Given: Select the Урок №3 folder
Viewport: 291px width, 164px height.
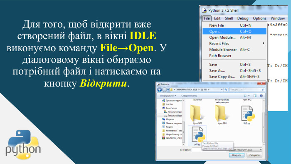Looking at the screenshot, I should (x=197, y=114).
